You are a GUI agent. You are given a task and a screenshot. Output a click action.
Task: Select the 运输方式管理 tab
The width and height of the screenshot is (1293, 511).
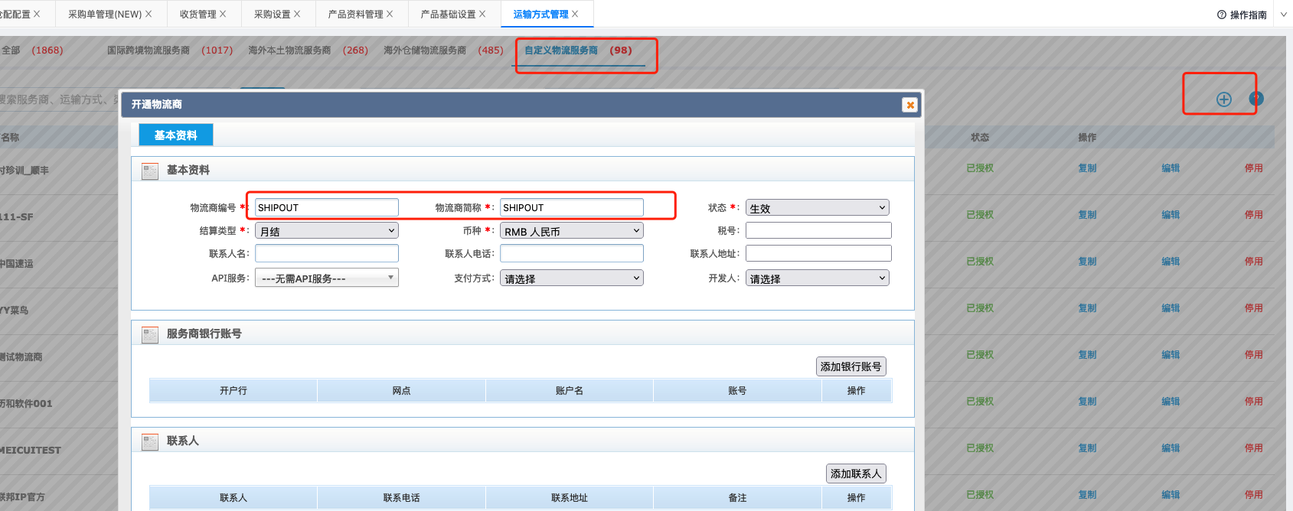[x=541, y=14]
